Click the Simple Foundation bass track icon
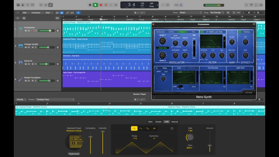This screenshot has height=157, width=279. (x=21, y=79)
